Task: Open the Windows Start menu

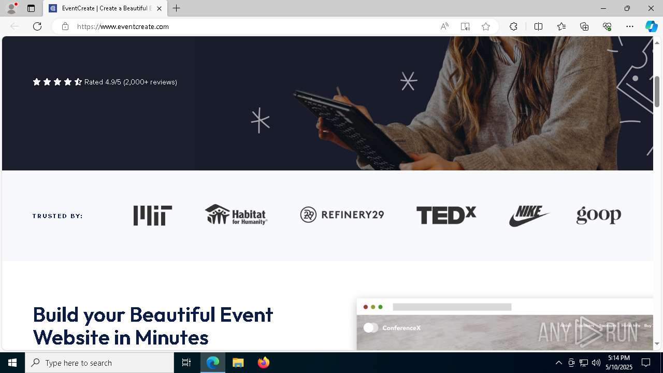Action: [x=12, y=363]
